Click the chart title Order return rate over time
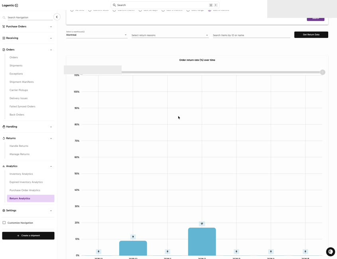Viewport: 337px width, 259px height. 197,60
